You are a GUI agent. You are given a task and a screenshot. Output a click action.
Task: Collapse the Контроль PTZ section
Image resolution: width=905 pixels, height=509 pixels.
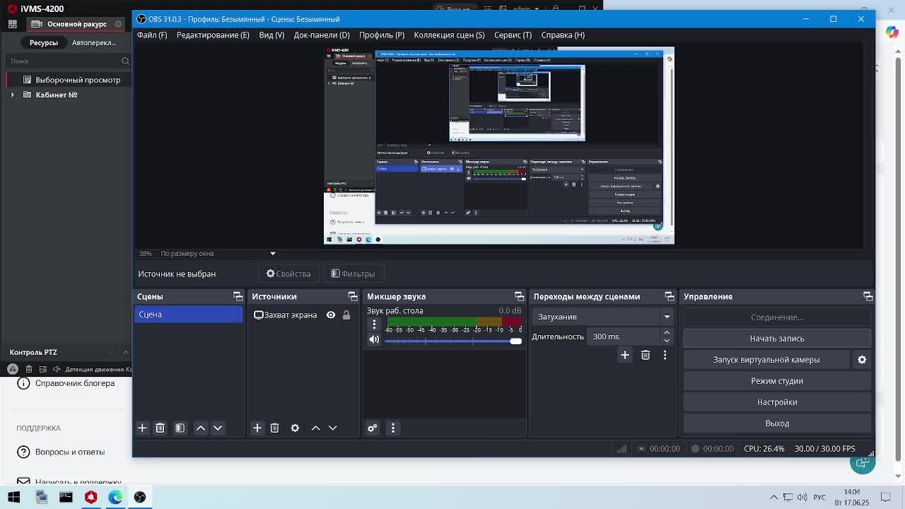tap(126, 352)
